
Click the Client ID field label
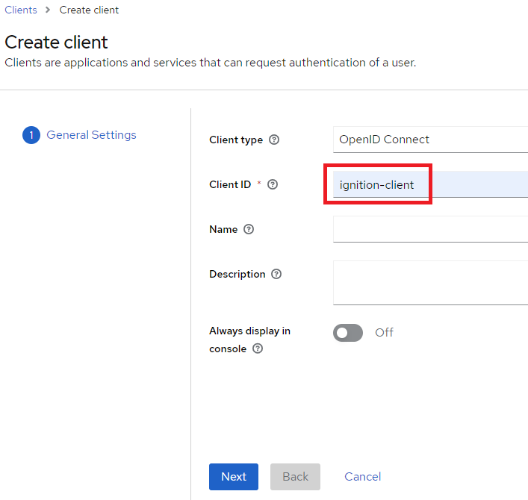(230, 184)
